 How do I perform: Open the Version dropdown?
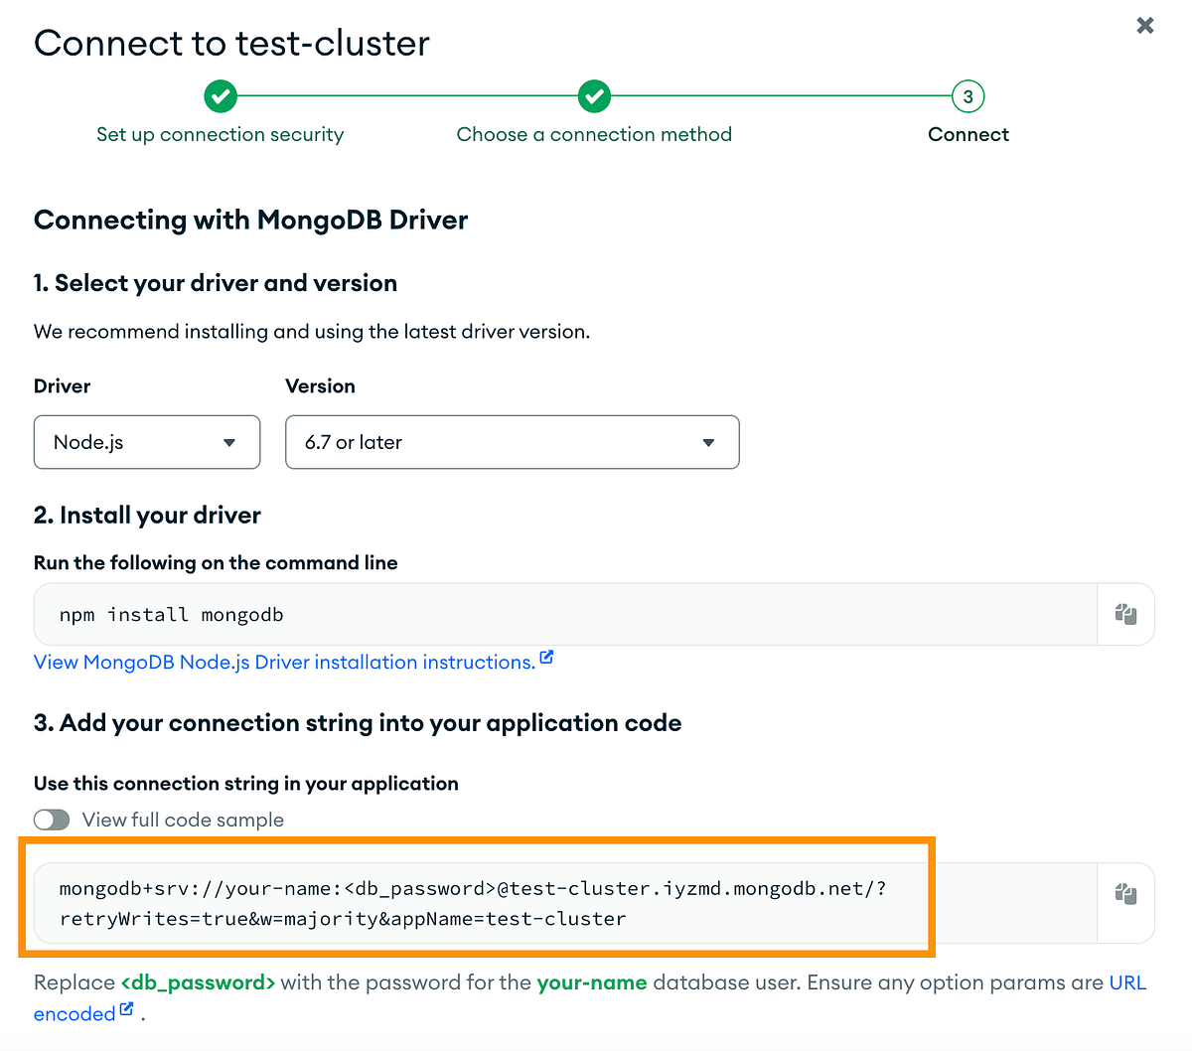click(x=512, y=442)
